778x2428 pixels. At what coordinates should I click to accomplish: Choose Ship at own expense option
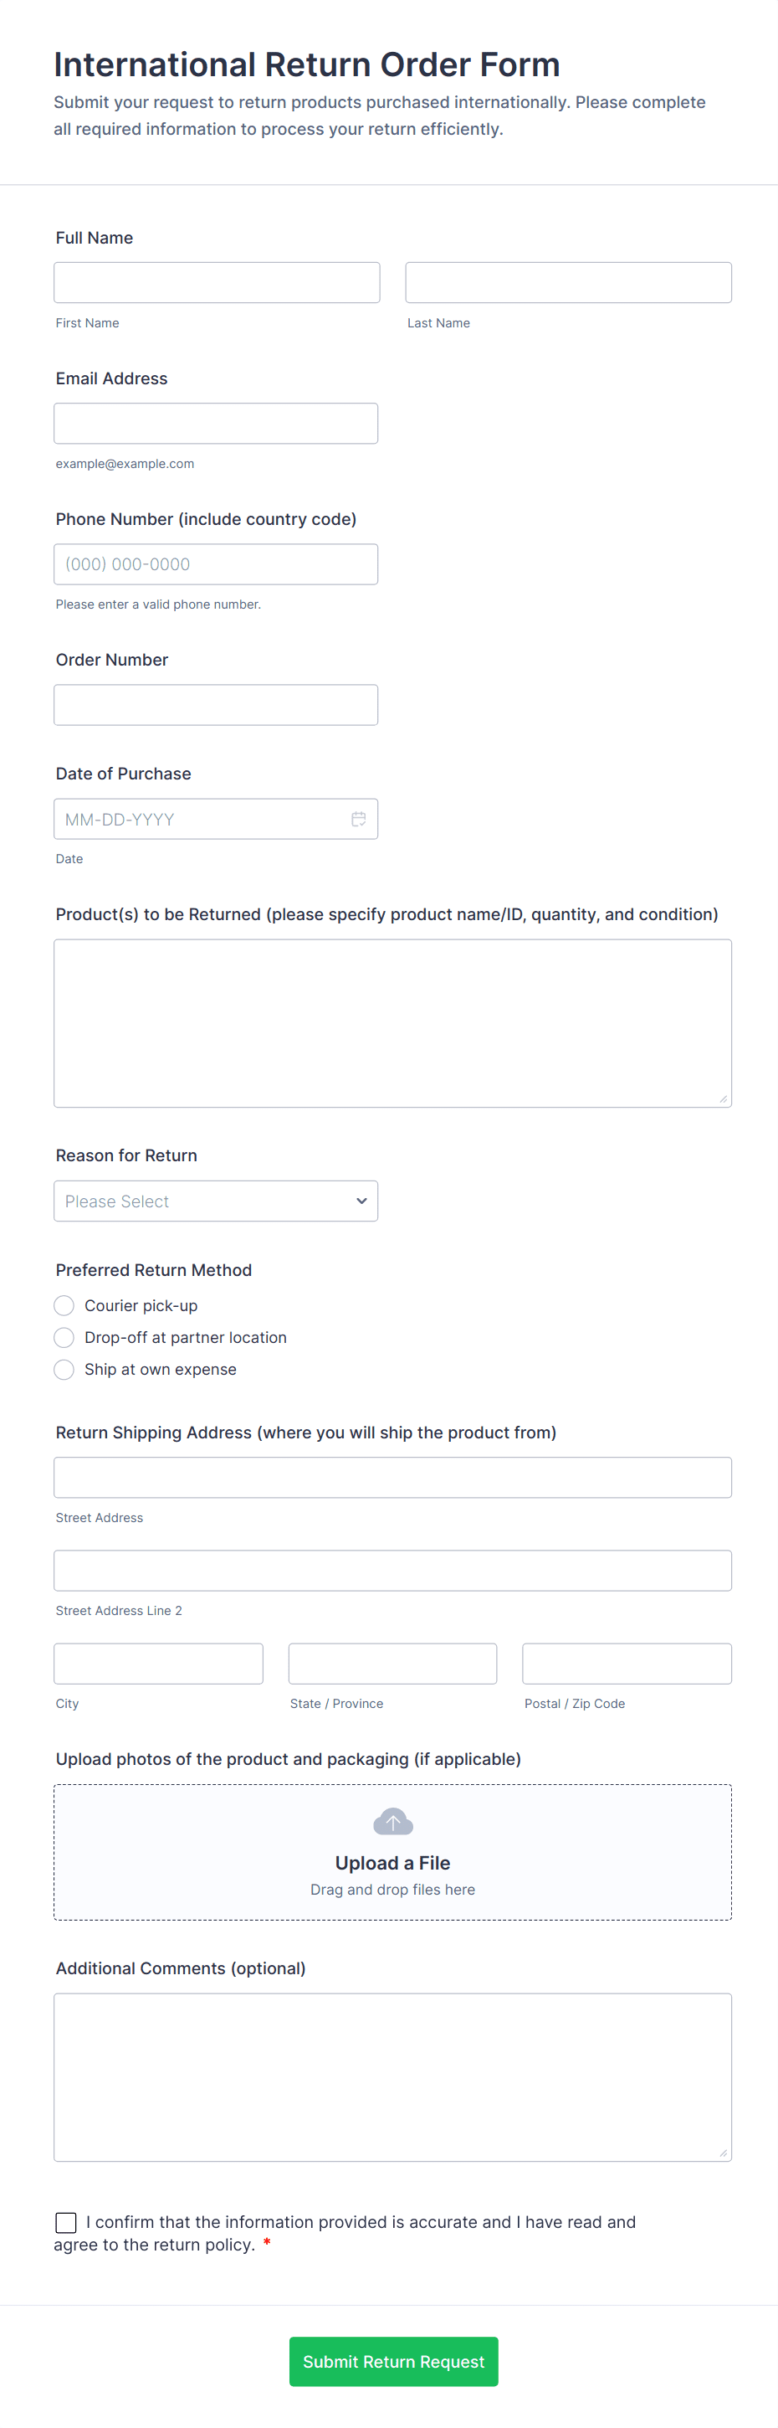click(x=64, y=1370)
